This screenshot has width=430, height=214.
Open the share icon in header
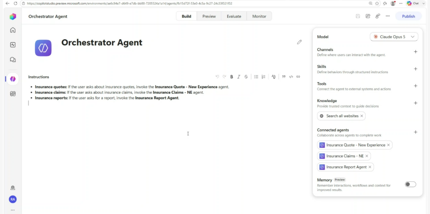pyautogui.click(x=368, y=16)
